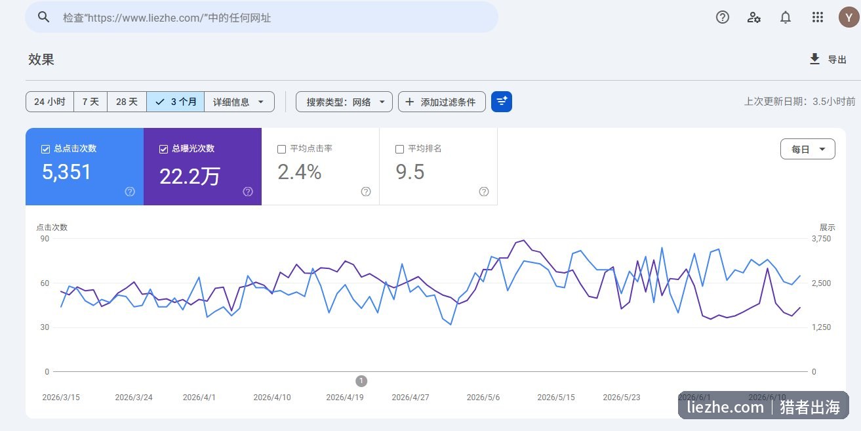Image resolution: width=861 pixels, height=431 pixels.
Task: Open the notifications bell
Action: 786,18
